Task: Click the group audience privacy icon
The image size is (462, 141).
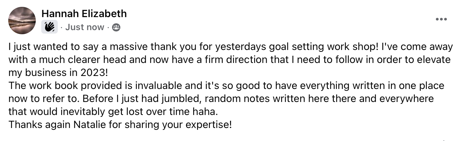Action: 117,27
